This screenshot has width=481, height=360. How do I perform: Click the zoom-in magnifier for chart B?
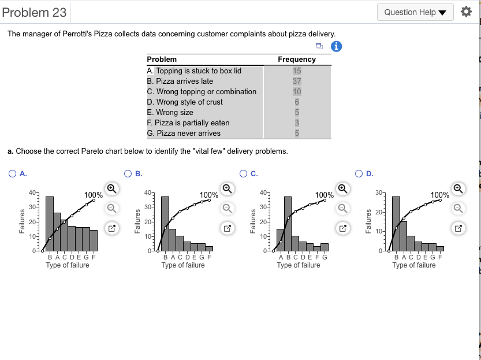coord(227,188)
